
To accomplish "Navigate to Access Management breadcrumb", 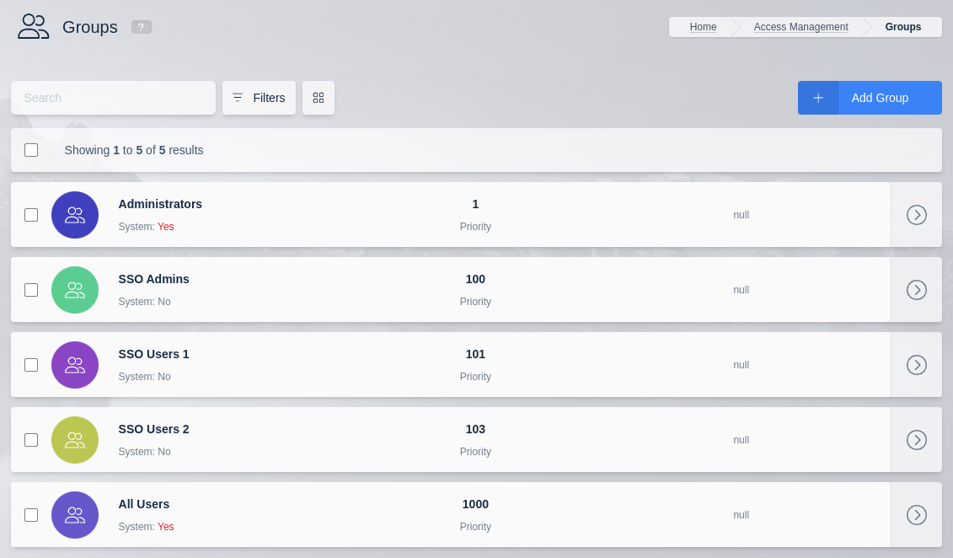I will pos(800,27).
